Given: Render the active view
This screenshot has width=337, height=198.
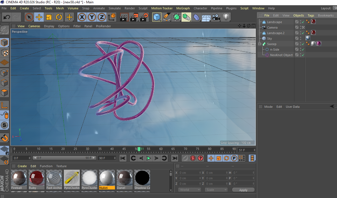Looking at the screenshot, I should pyautogui.click(x=124, y=17).
